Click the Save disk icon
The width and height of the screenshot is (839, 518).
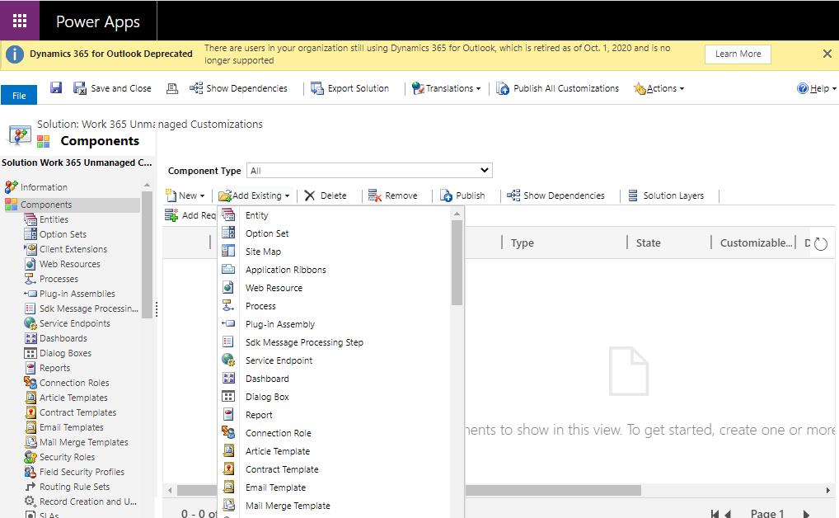click(x=56, y=88)
